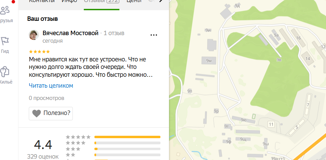Switch to the Цены tab
326x160 pixels.
[134, 1]
